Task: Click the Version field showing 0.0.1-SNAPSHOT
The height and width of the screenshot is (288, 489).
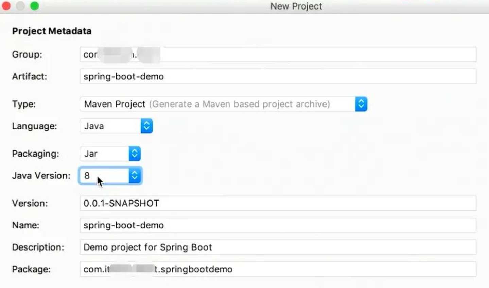Action: coord(277,203)
